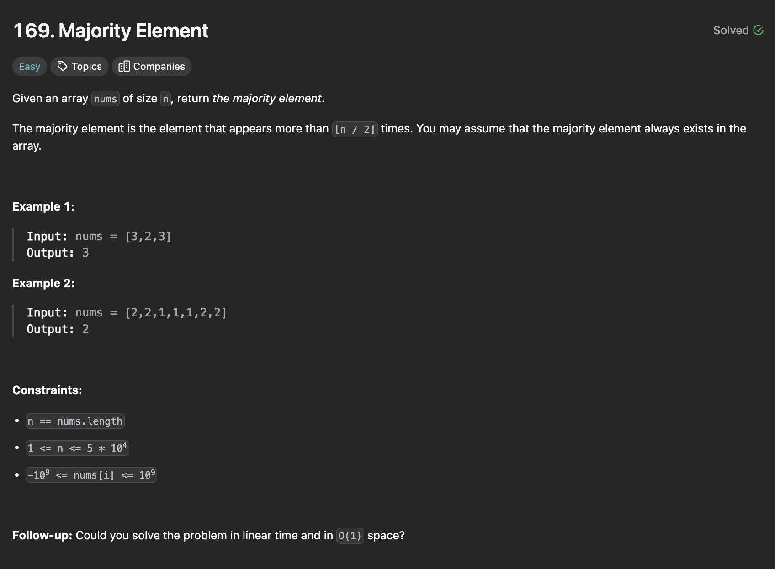Click the 1 <= n <= 5 * 10^4 constraint
Viewport: 775px width, 569px height.
click(77, 448)
